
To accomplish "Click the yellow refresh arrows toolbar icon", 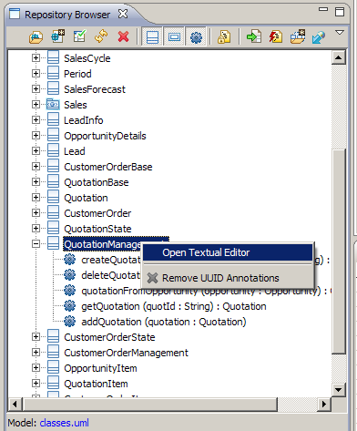I will tap(101, 36).
